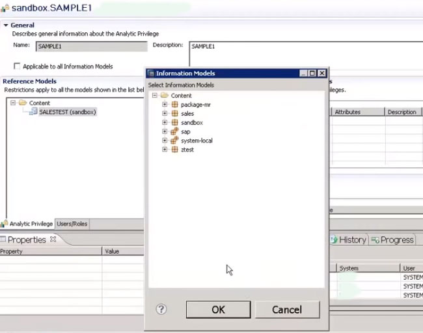Click the Progress tab icon
Screen dimensions: 423x333
tap(375, 240)
